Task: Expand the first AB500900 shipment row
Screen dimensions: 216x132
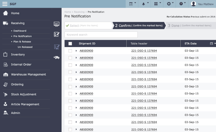Action: pos(76,51)
